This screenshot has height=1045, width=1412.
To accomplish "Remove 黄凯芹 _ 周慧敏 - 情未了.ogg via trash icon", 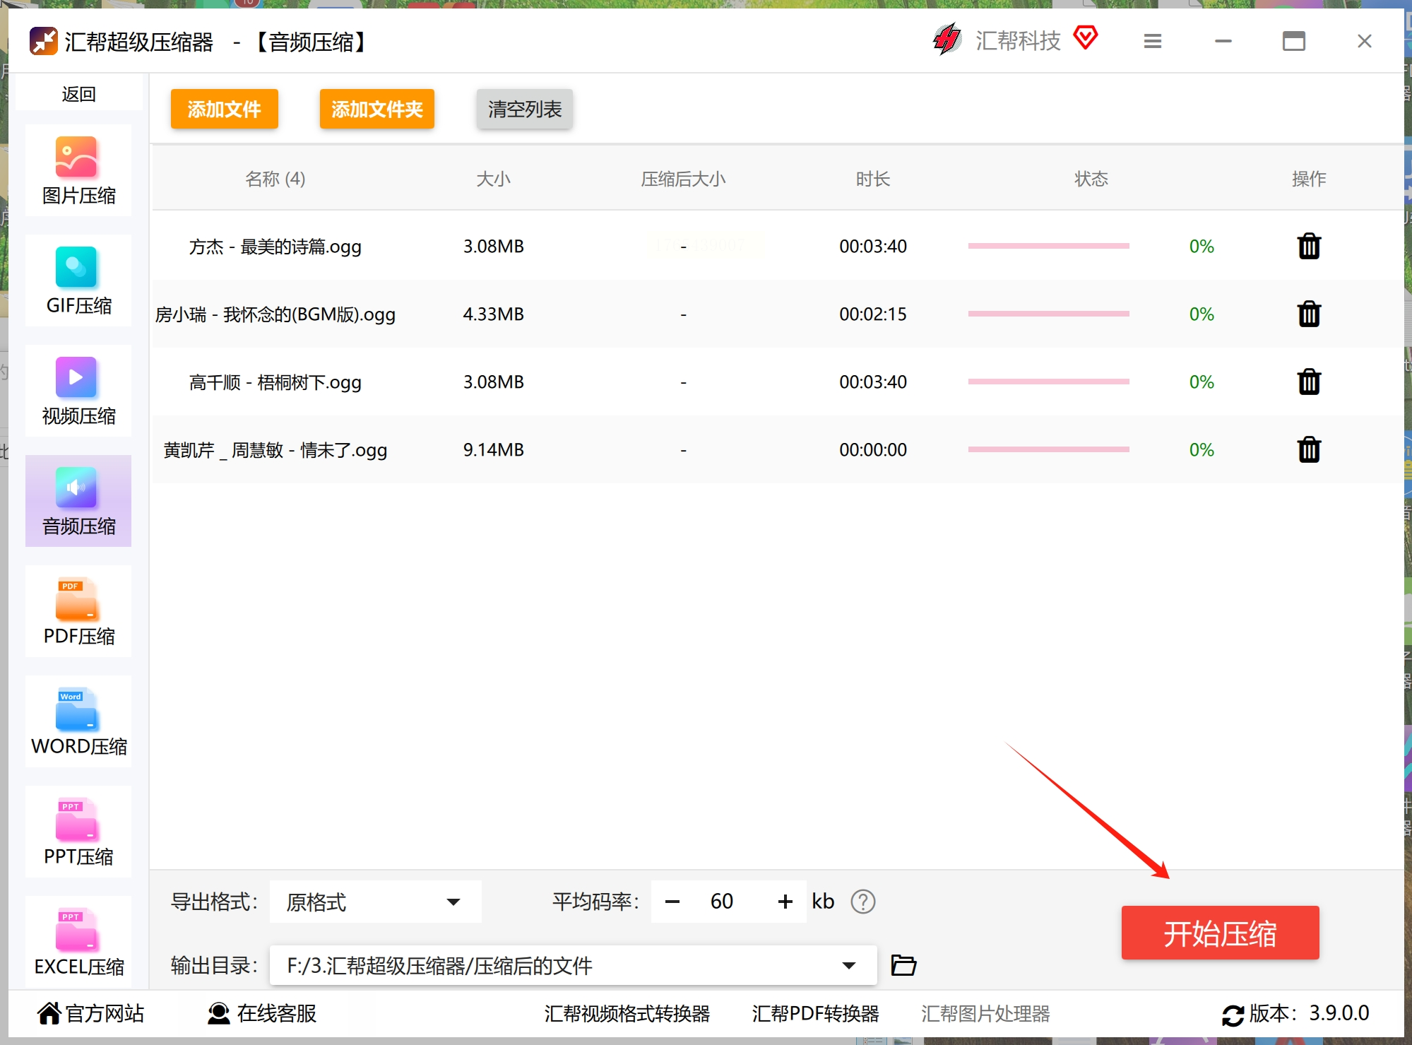I will [x=1308, y=450].
